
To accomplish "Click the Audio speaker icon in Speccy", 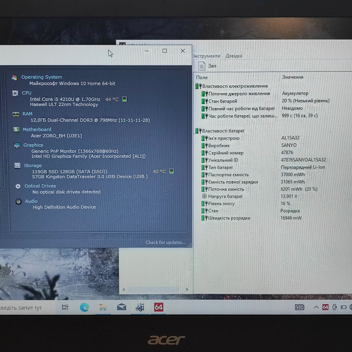I will [x=18, y=202].
